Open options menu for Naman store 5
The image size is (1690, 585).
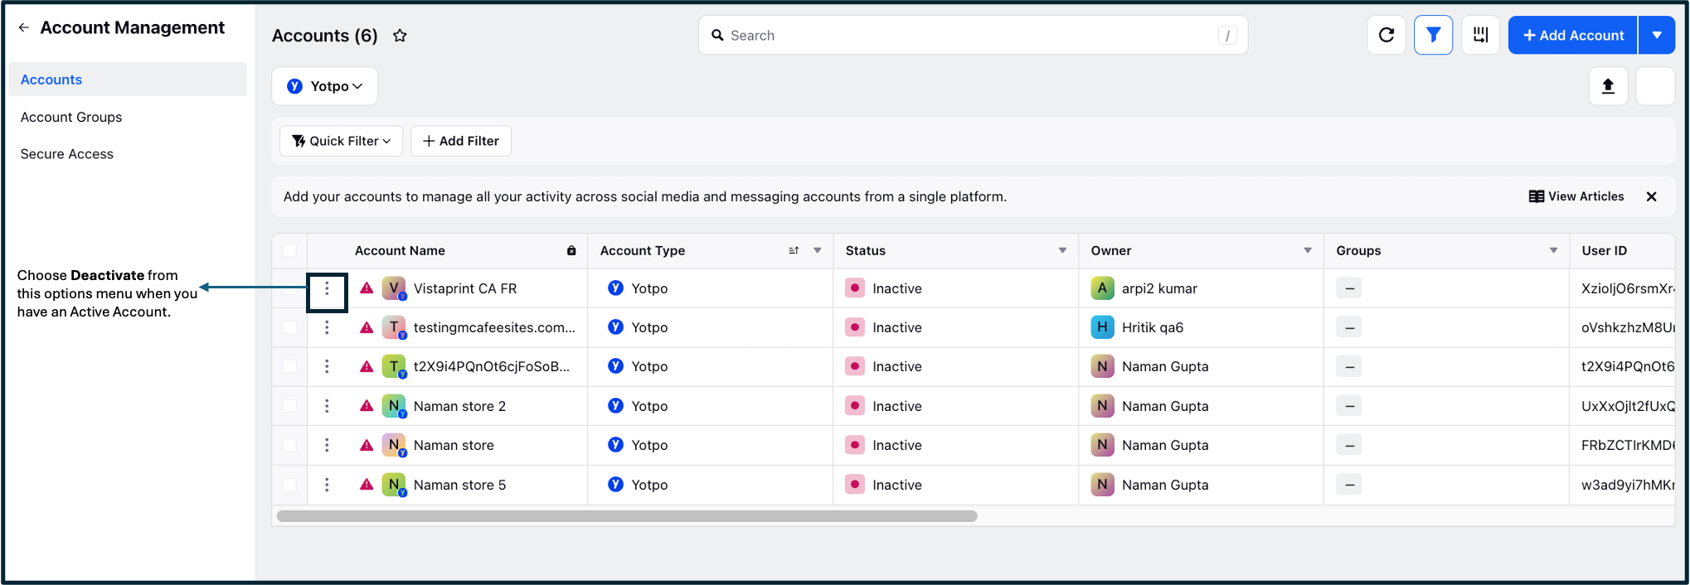[327, 485]
